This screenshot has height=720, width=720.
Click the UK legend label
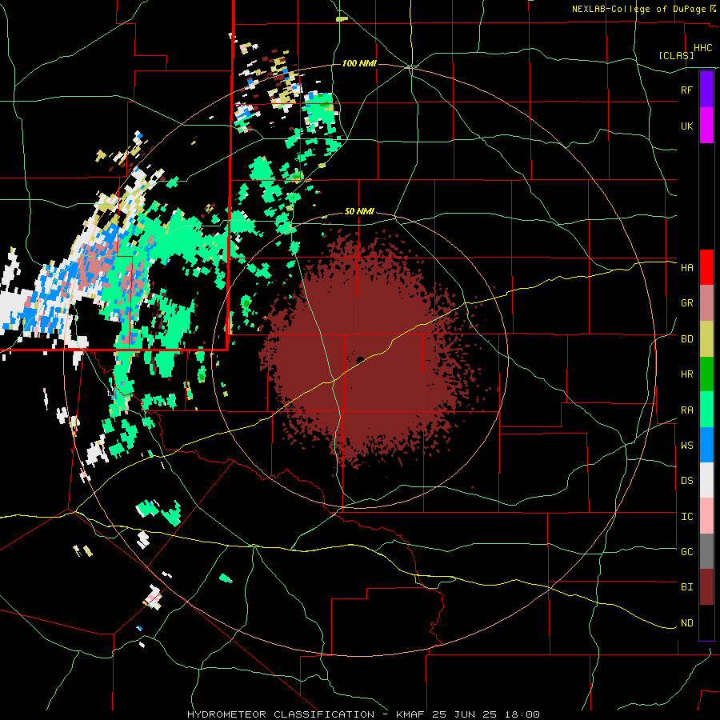[x=686, y=126]
